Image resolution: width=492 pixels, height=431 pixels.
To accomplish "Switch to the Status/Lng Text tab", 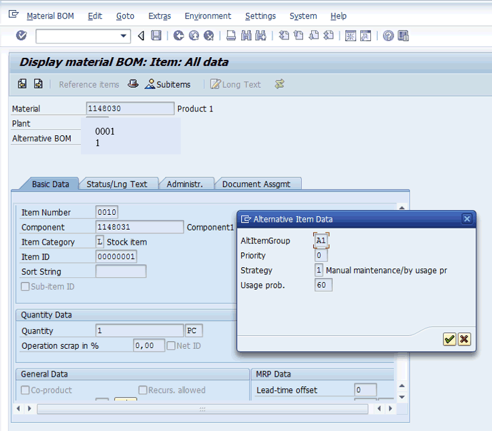I will pos(117,184).
